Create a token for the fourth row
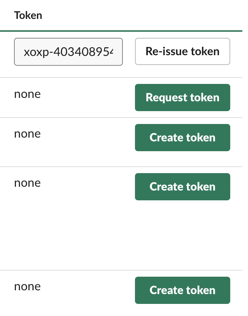Viewport: 248px width, 316px height. click(x=183, y=187)
